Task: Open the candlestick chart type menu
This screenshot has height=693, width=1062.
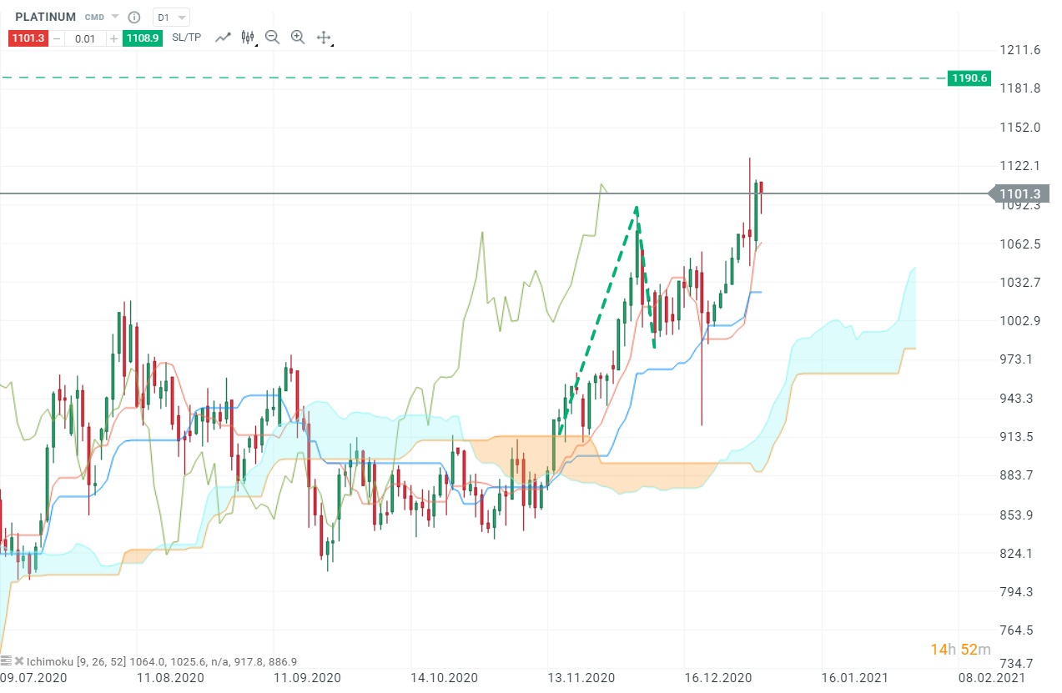Action: tap(248, 38)
